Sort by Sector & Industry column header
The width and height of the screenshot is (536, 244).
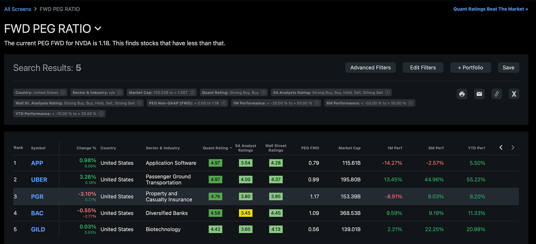coord(163,148)
